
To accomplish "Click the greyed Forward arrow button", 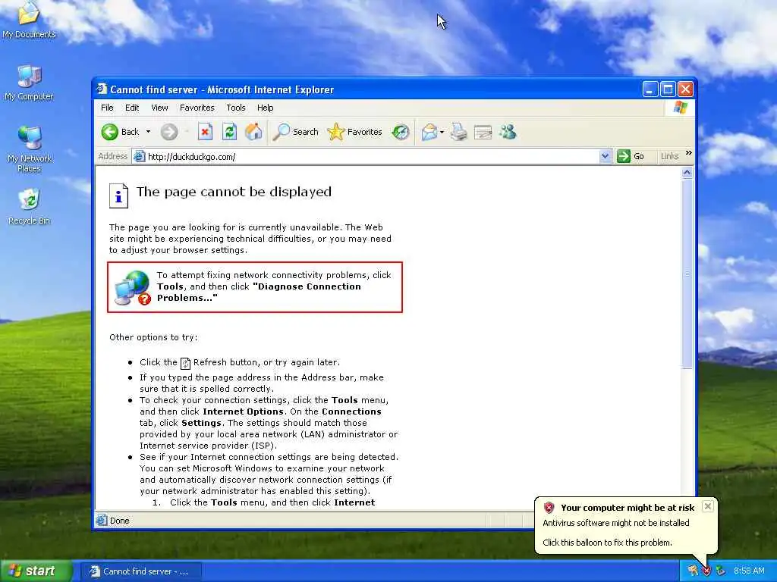I will [169, 132].
